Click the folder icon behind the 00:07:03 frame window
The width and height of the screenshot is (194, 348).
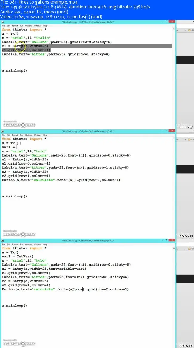[x=189, y=249]
